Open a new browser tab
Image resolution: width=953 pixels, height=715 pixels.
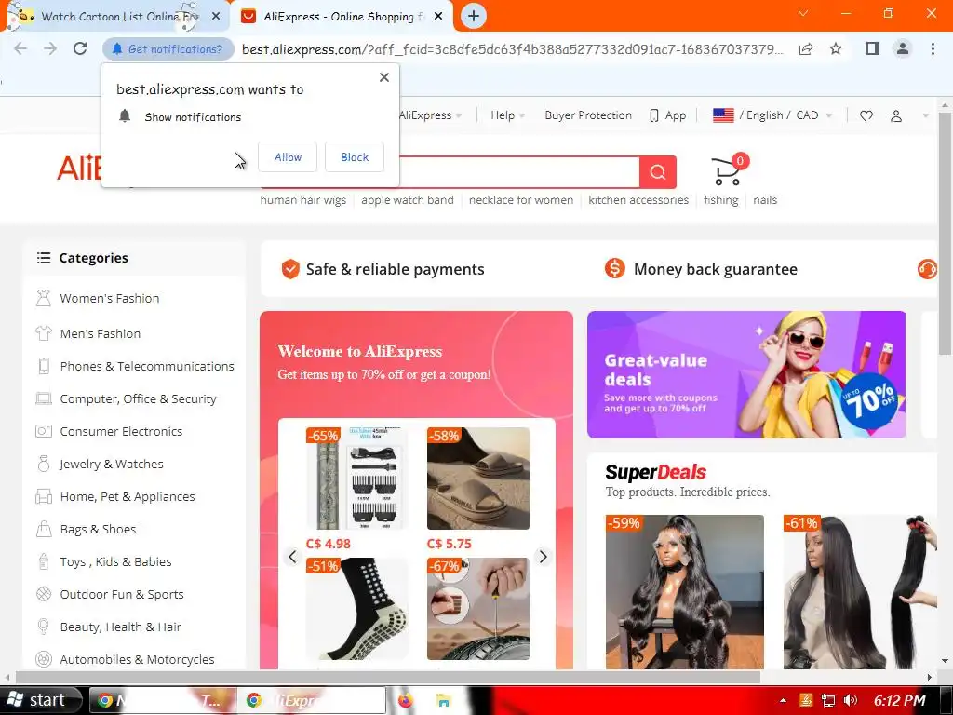(x=474, y=17)
